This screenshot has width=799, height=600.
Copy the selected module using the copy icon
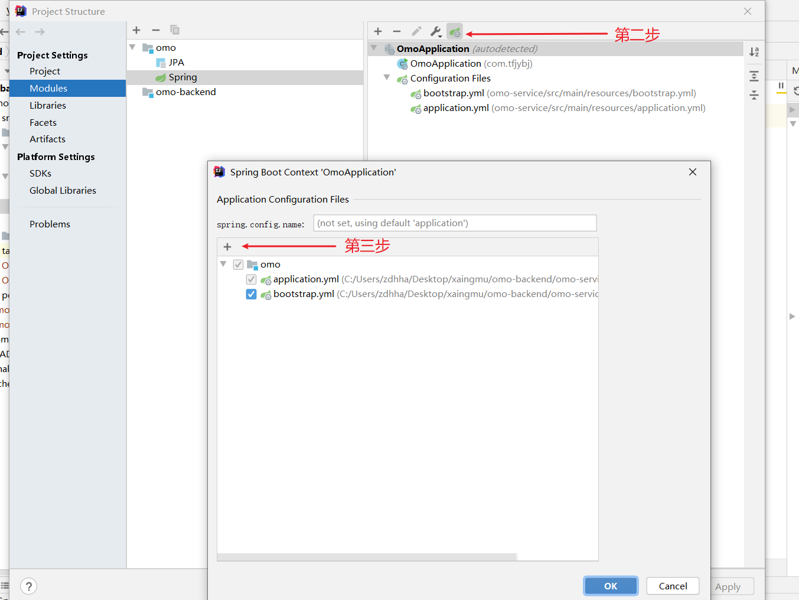point(175,30)
